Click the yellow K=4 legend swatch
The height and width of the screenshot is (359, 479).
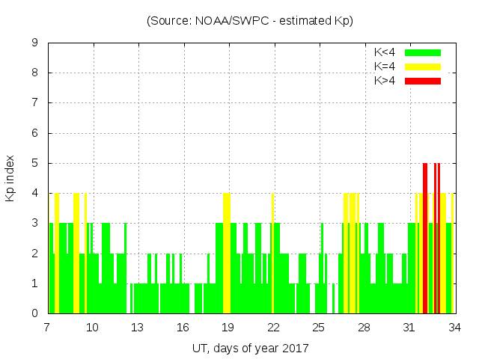click(423, 67)
